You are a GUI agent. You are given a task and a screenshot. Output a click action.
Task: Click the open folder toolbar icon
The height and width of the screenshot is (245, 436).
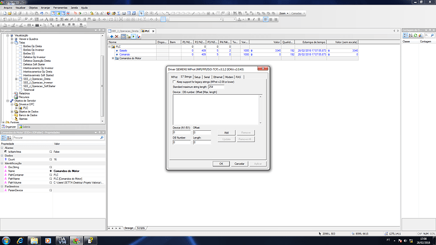[x=9, y=13]
